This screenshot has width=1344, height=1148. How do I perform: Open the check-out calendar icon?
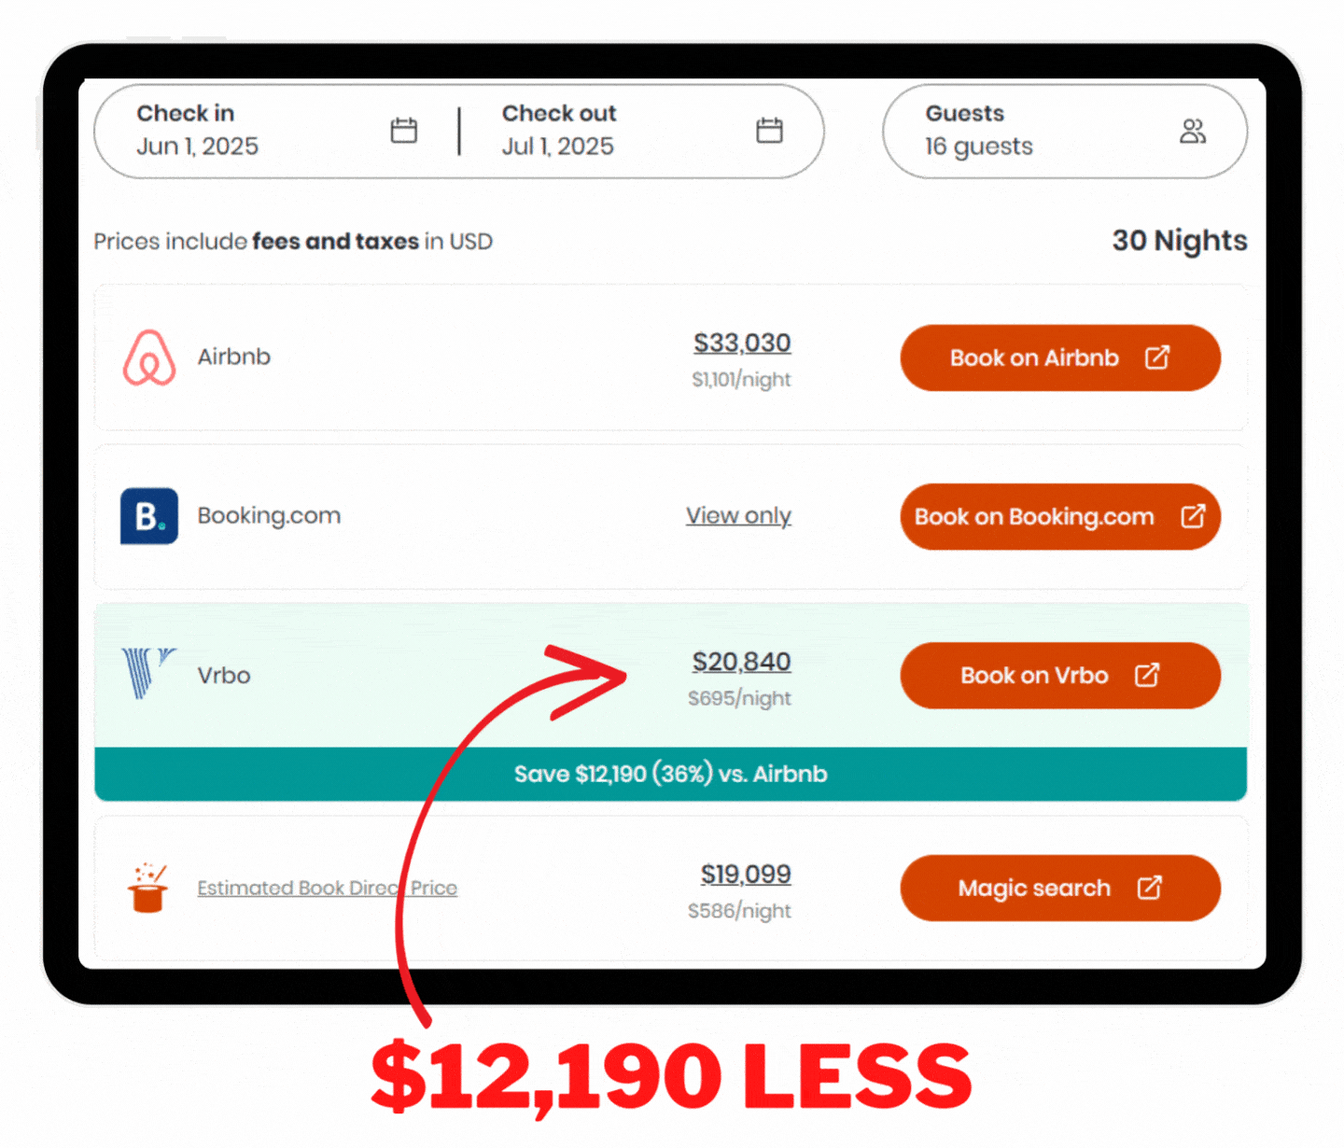(x=769, y=130)
